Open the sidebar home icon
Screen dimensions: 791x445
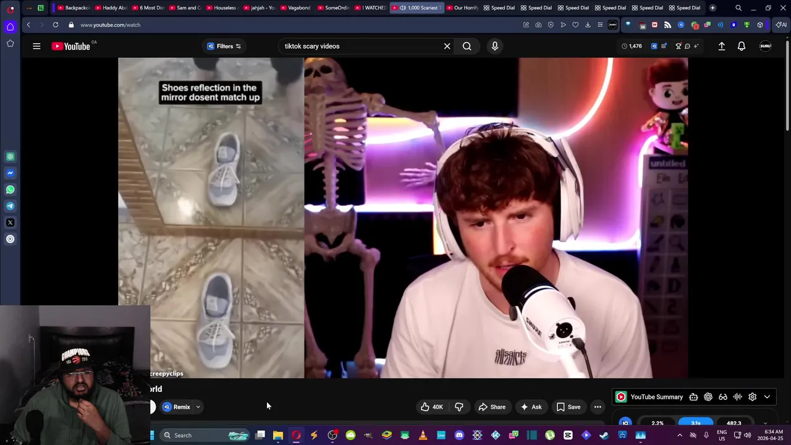point(10,27)
